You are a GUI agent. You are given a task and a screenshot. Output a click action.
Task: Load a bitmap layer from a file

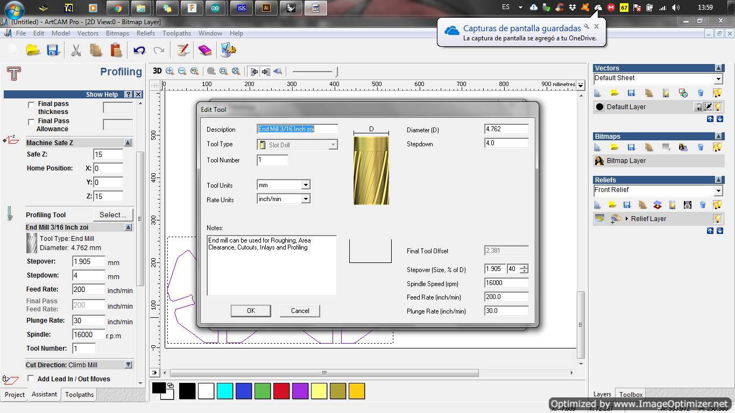614,147
